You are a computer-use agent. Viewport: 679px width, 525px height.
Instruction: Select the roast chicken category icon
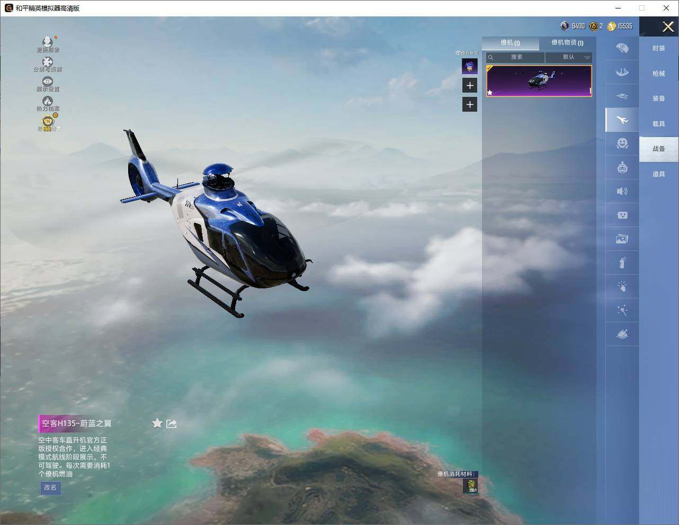pos(622,334)
